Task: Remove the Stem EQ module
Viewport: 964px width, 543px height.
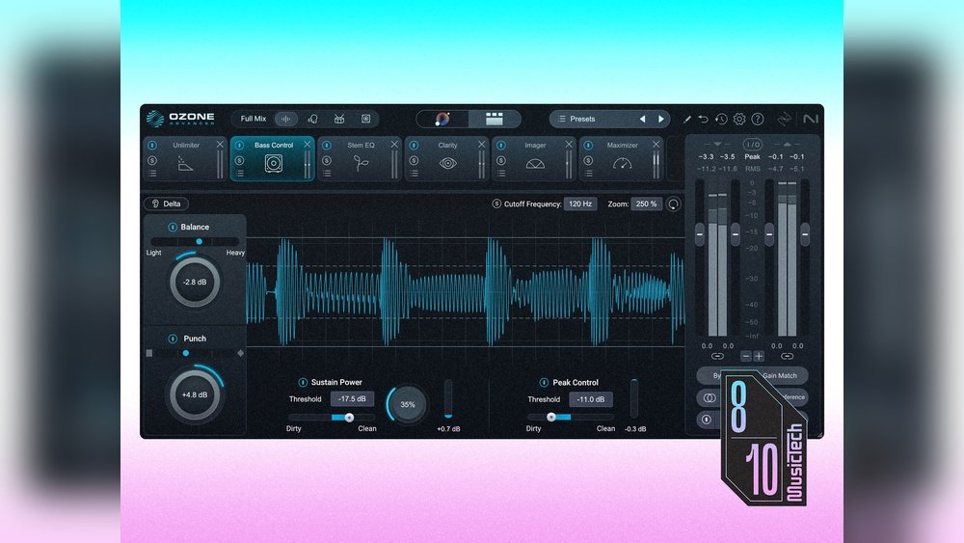Action: (394, 145)
